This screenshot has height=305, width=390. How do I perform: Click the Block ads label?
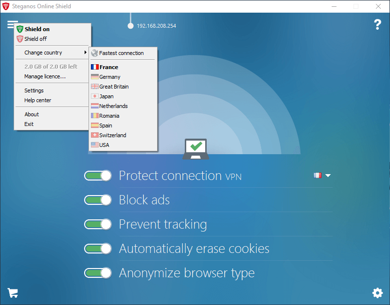144,200
